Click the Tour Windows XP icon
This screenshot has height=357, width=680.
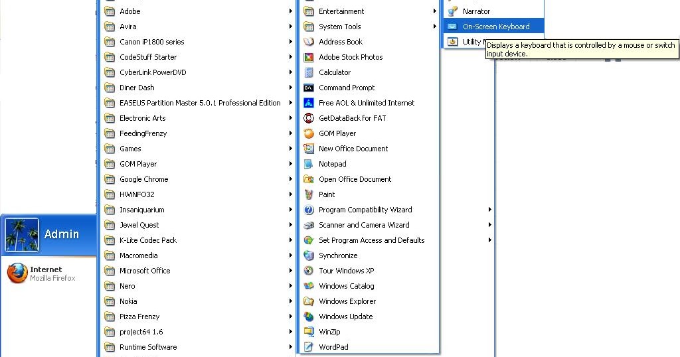point(308,271)
